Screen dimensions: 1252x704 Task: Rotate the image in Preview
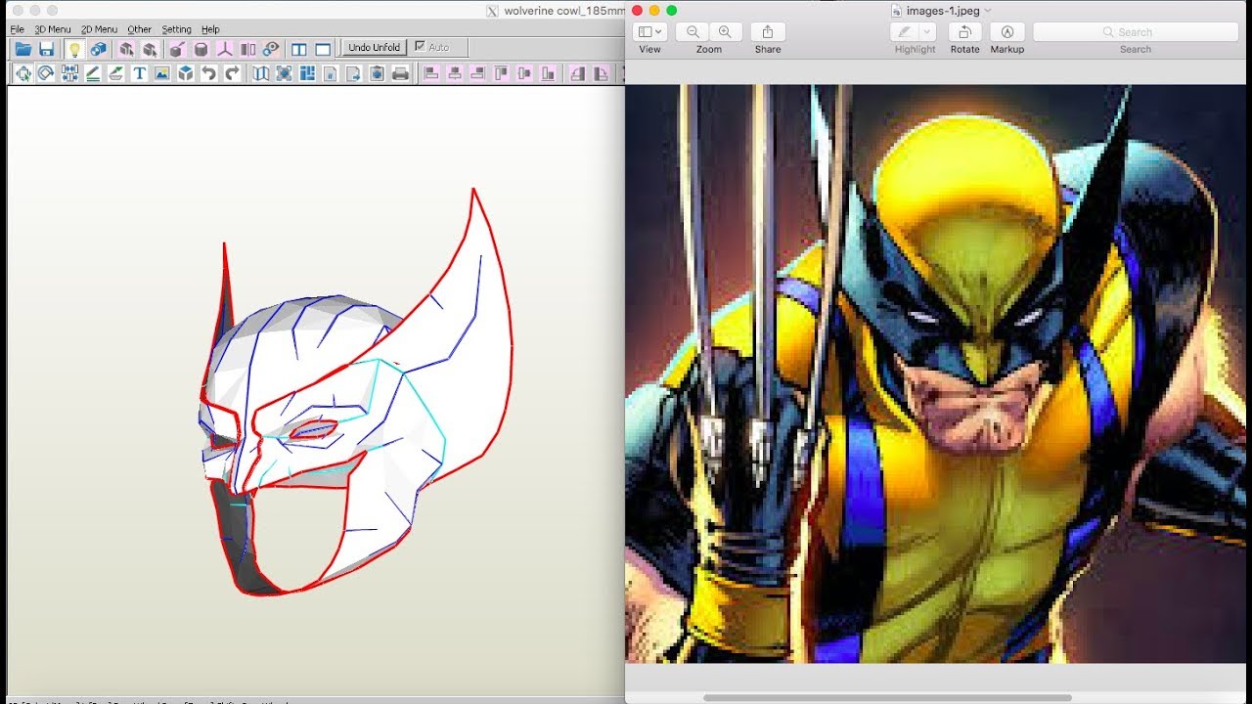[964, 32]
